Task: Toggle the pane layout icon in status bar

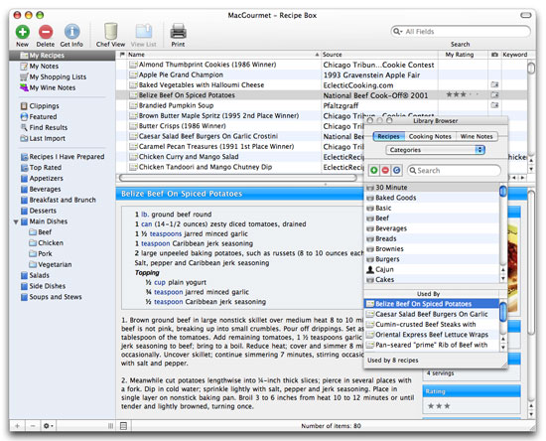Action: (123, 426)
